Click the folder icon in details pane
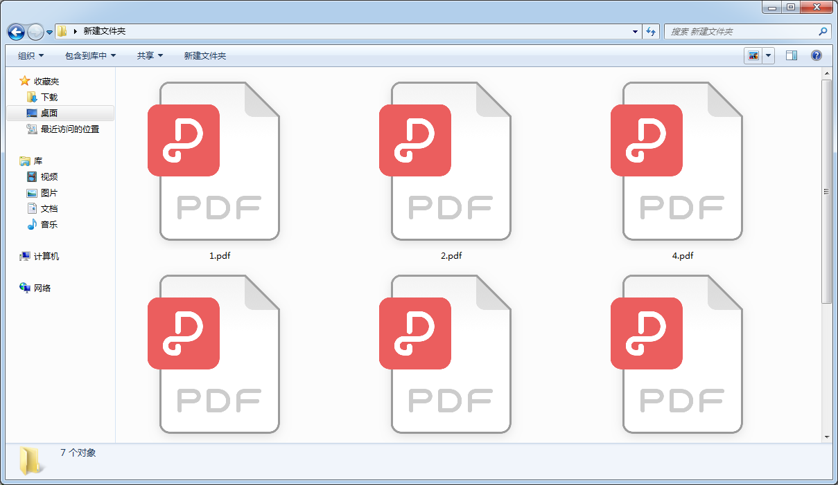This screenshot has height=485, width=838. 31,461
